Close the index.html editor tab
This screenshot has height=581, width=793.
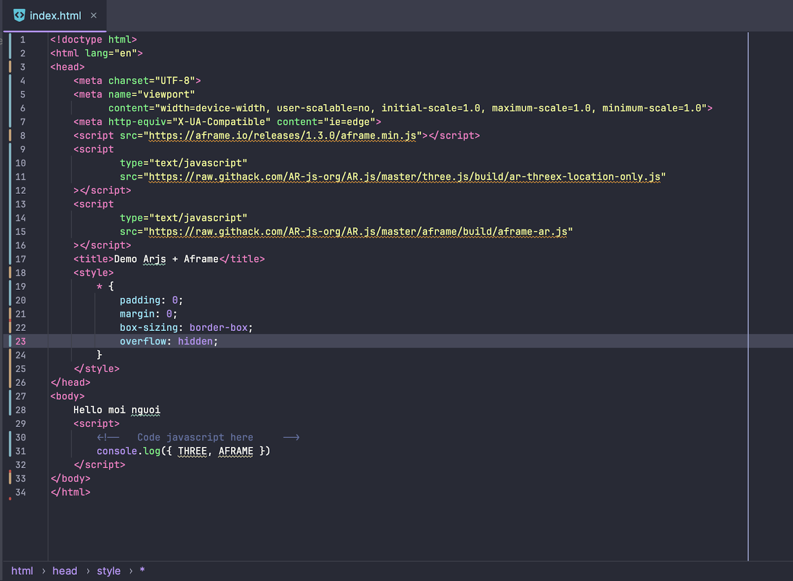point(94,15)
